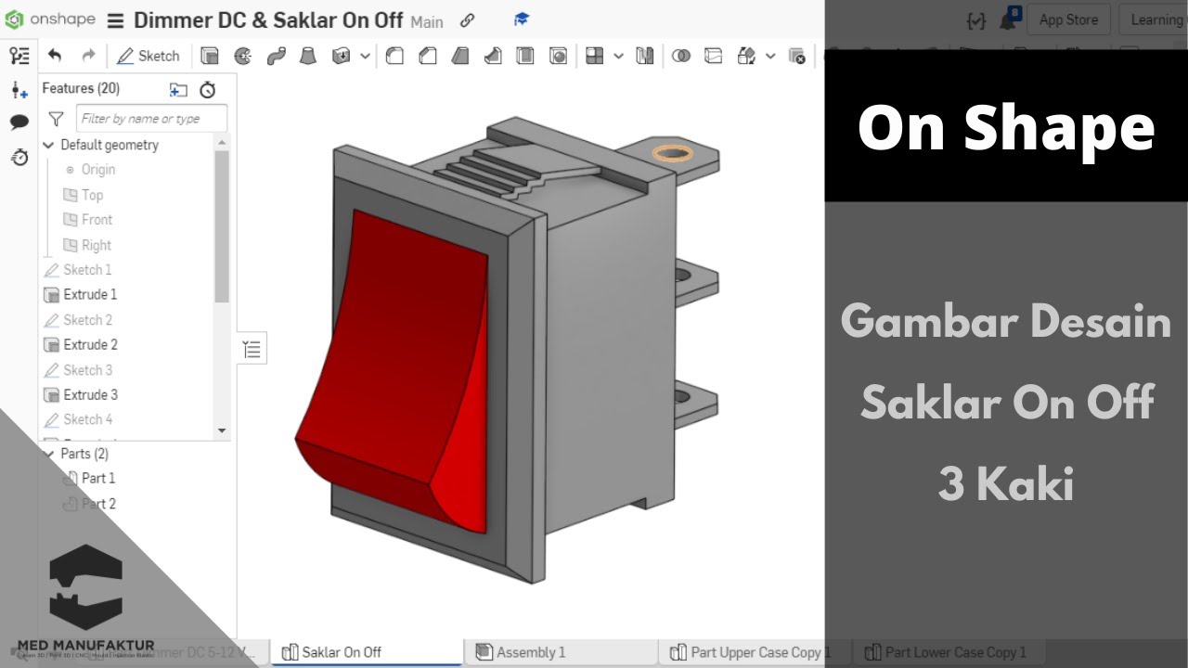Screen dimensions: 1188x668
Task: Select the Boolean tool
Action: [680, 56]
